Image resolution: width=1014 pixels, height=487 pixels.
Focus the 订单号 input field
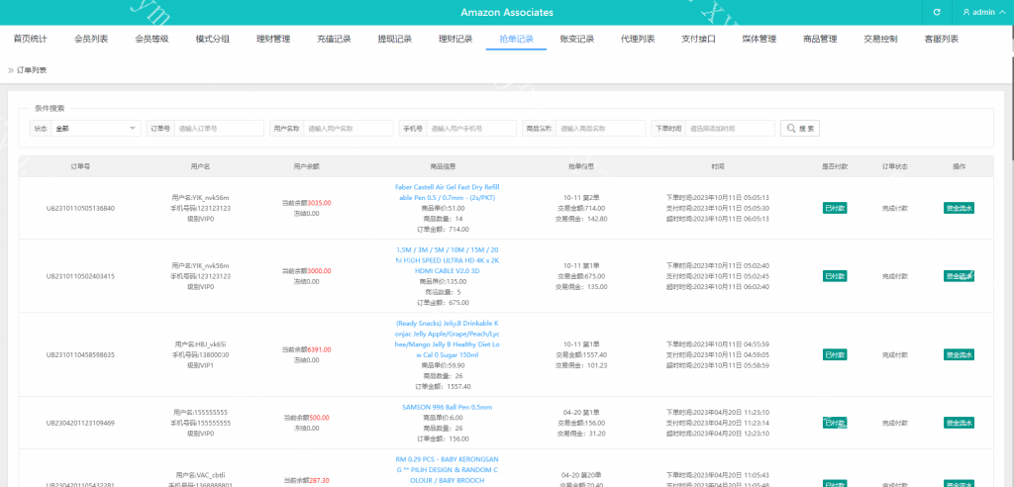[219, 128]
